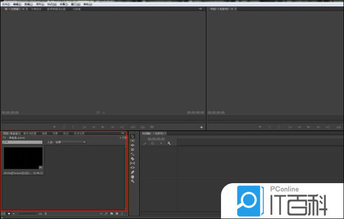Select the Slip tool
The image size is (344, 219).
[132, 163]
